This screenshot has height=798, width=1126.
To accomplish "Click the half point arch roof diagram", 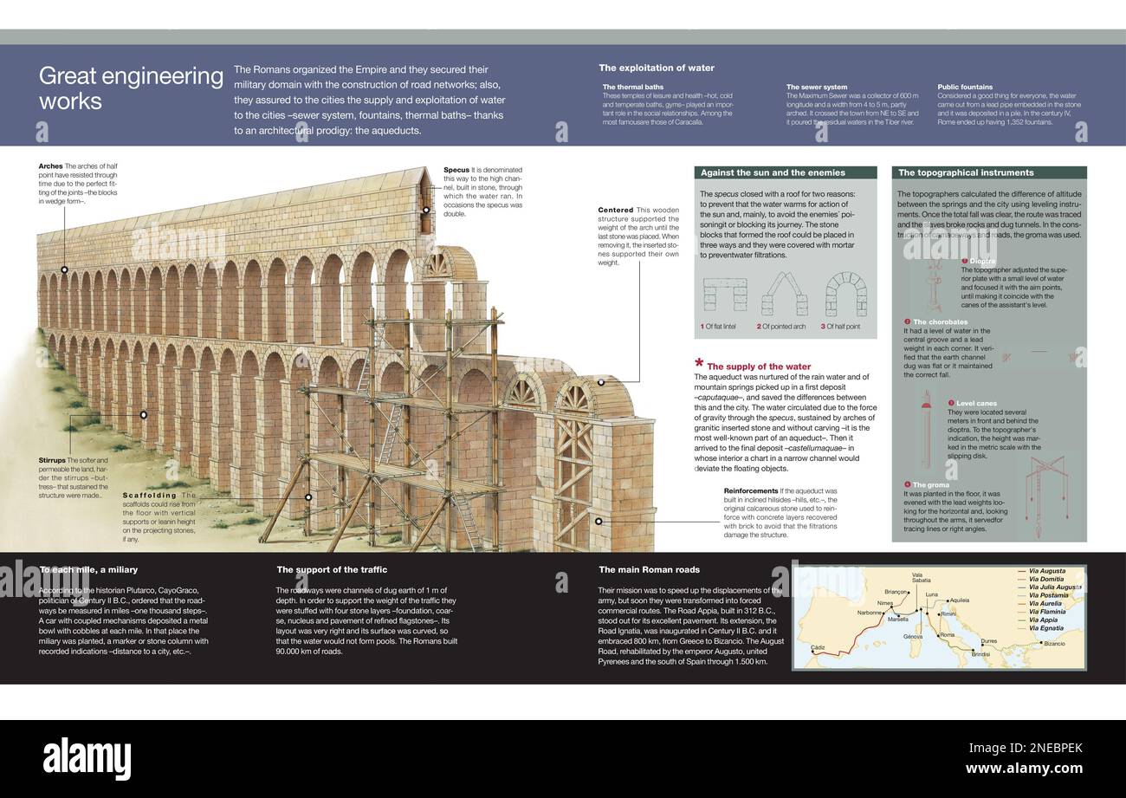I will [x=845, y=294].
